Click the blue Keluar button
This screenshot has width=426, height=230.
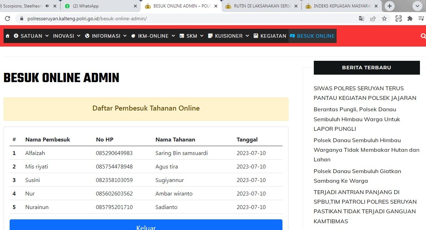coord(146,225)
